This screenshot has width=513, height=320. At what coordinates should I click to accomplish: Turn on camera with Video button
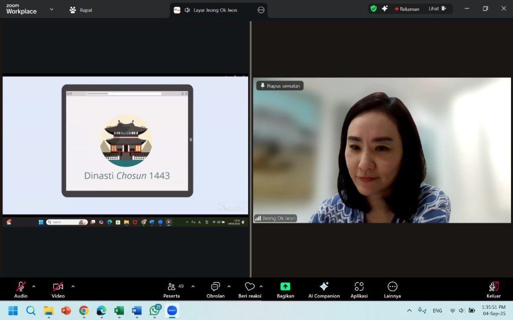click(58, 289)
